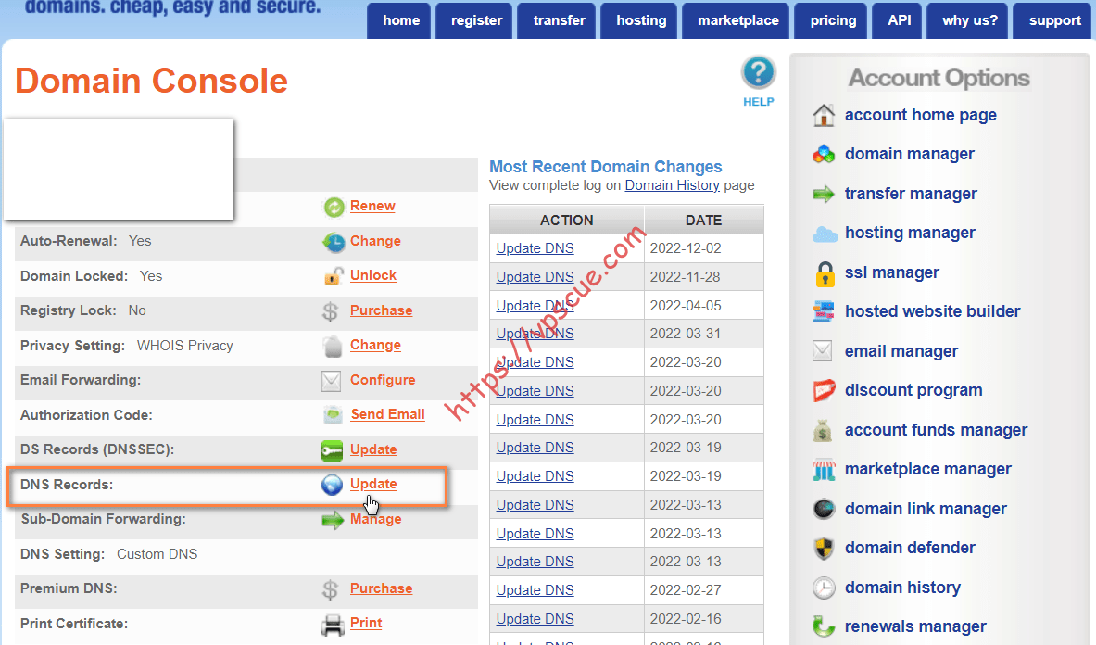Viewport: 1096px width, 645px height.
Task: Click the Renew link
Action: pos(372,206)
